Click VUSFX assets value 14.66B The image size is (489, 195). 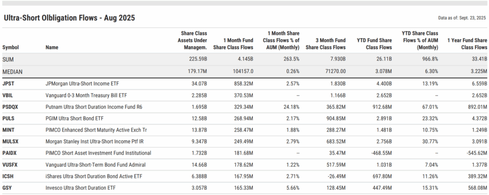tap(200, 164)
